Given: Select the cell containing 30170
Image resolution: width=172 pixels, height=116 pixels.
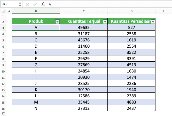Looking at the screenshot, I should coord(84,90).
